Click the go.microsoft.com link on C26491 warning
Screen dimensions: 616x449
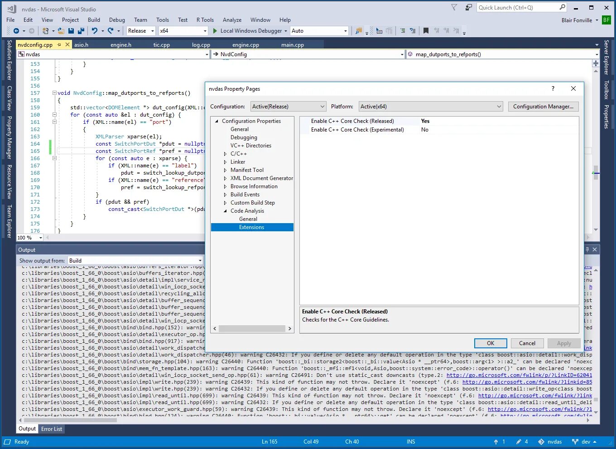click(519, 375)
